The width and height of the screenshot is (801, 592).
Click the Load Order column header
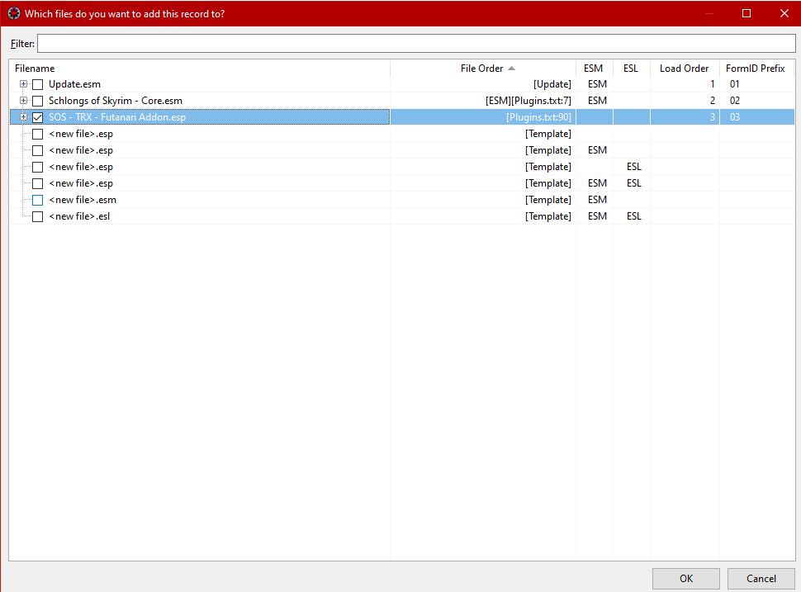coord(684,69)
